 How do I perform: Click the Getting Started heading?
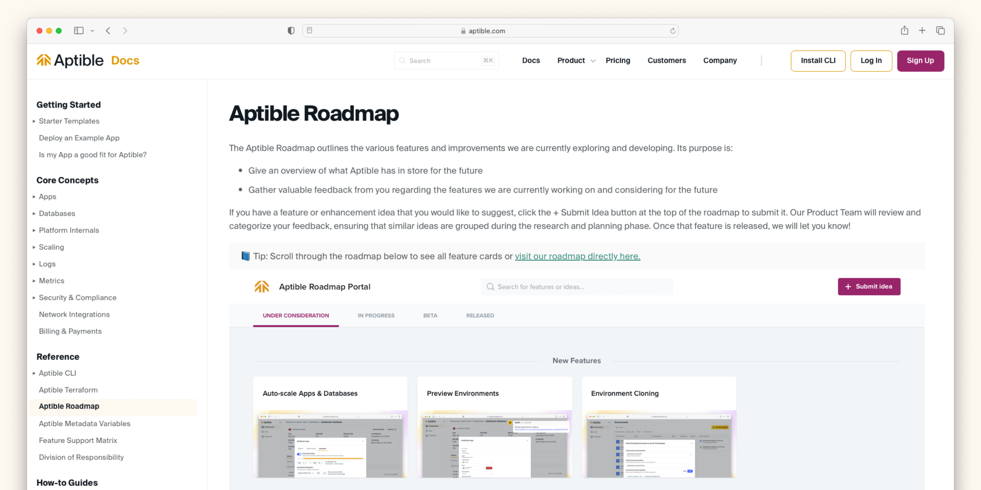[x=69, y=105]
